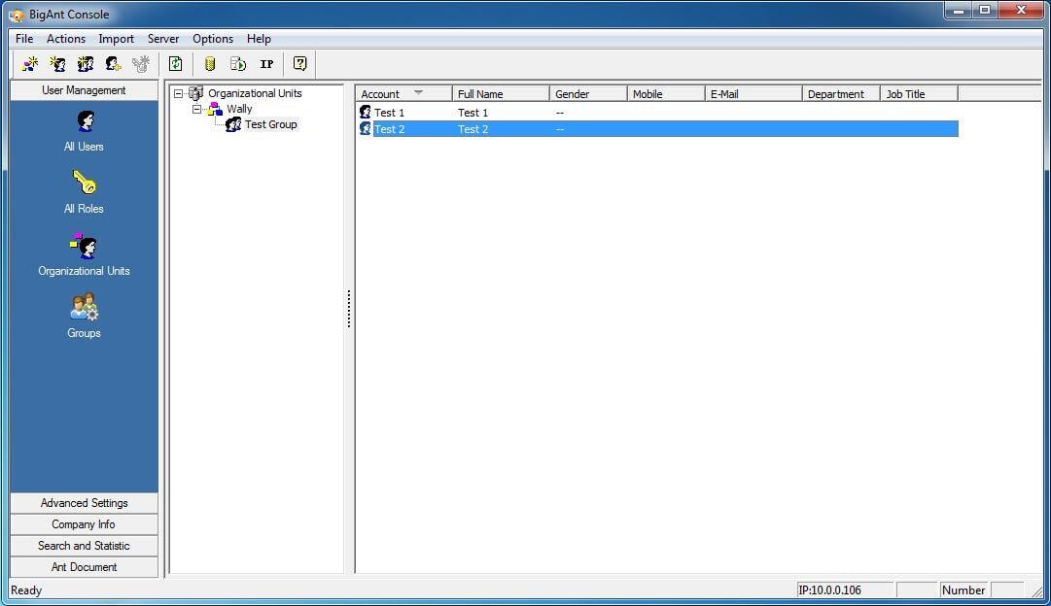This screenshot has height=606, width=1051.
Task: Expand the Advanced Settings panel
Action: tap(84, 503)
